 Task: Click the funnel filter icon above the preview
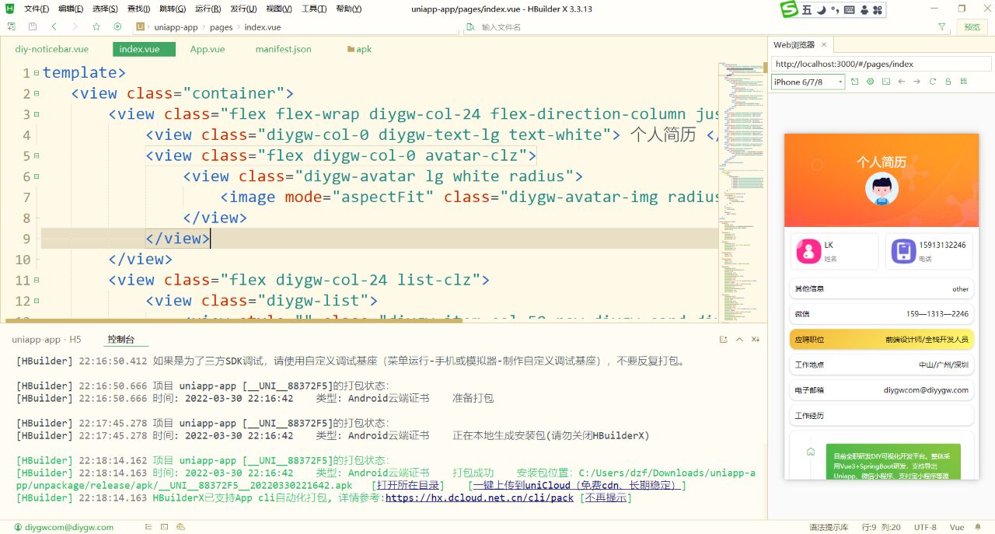click(941, 26)
